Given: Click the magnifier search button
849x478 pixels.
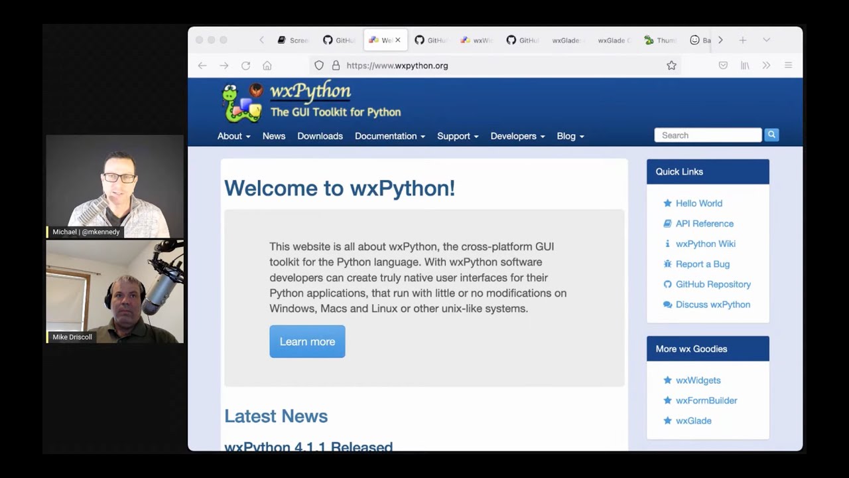Looking at the screenshot, I should click(771, 135).
